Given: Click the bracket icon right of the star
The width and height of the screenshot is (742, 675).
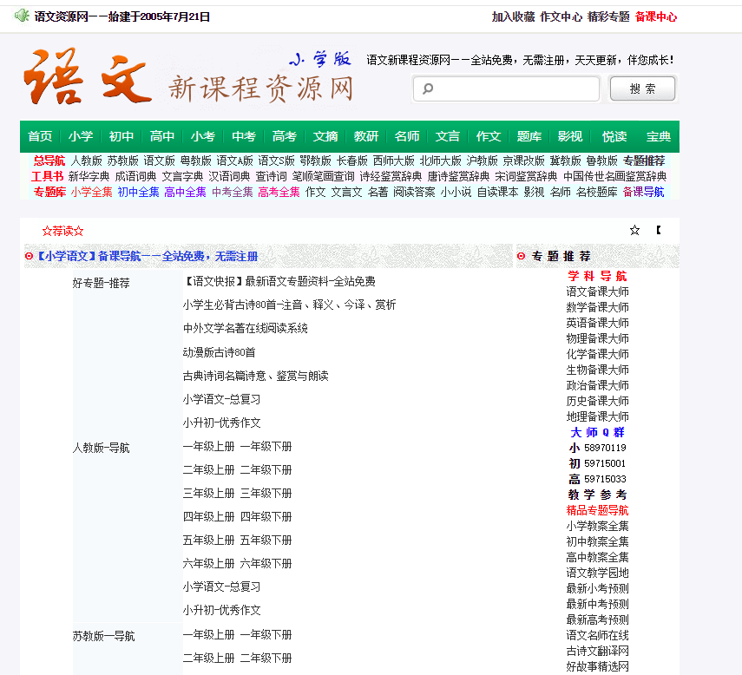Looking at the screenshot, I should pos(658,230).
